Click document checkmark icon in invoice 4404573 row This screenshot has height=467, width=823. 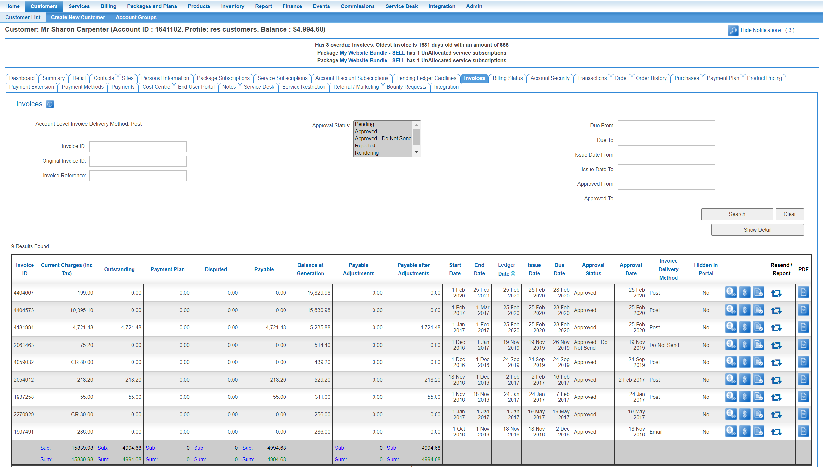pos(758,310)
